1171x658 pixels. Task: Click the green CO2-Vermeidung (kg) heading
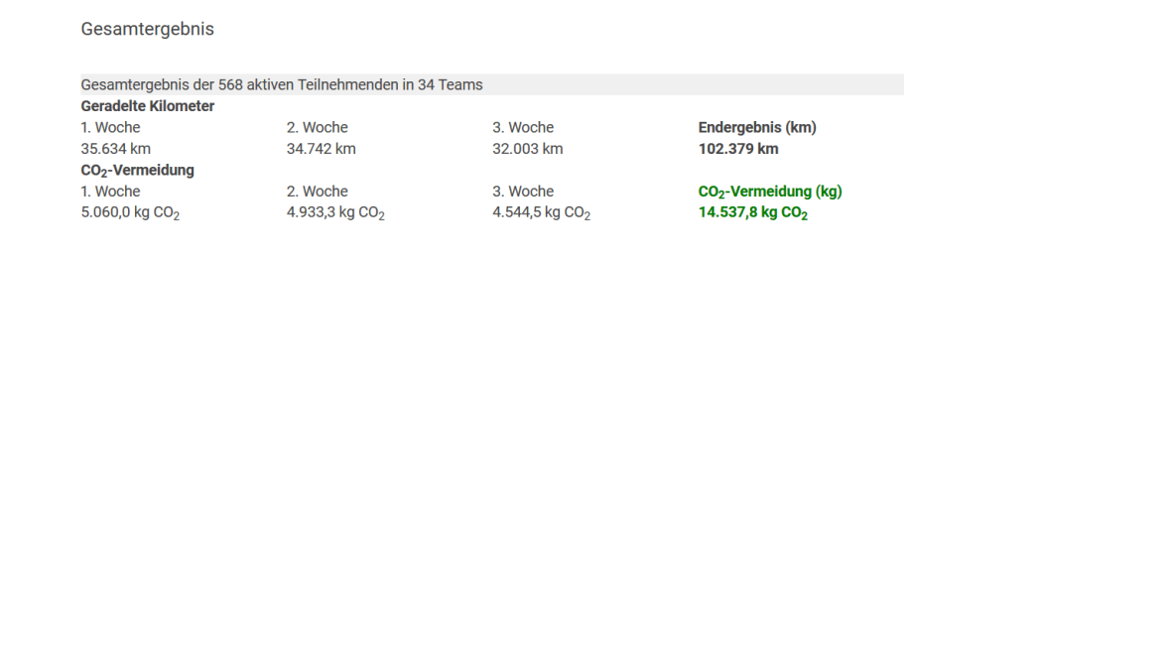[x=770, y=192]
